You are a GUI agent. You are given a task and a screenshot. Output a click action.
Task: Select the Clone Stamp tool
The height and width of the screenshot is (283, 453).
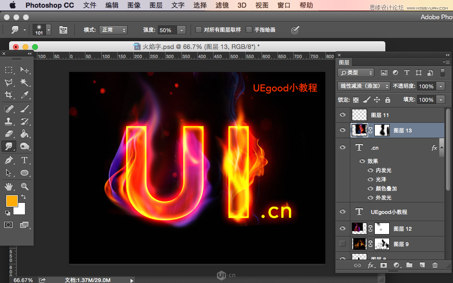pyautogui.click(x=9, y=121)
